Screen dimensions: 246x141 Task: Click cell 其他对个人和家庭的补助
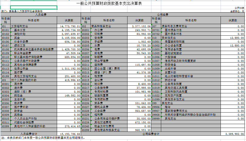[x=34, y=126]
